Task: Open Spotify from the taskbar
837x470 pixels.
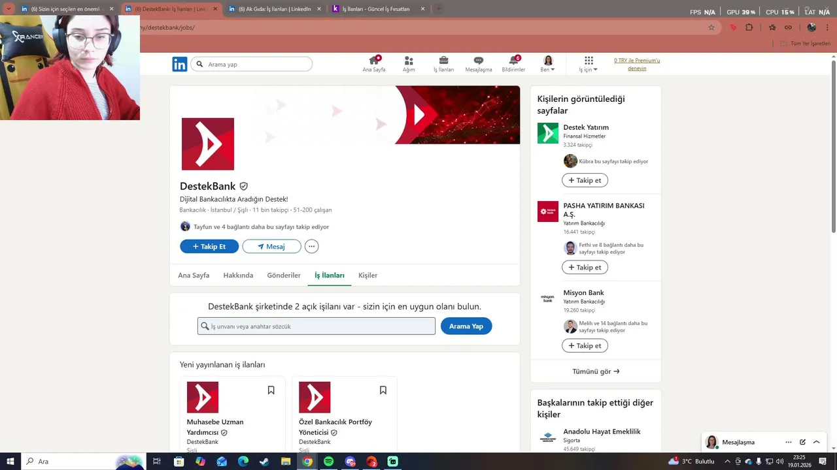Action: coord(329,462)
